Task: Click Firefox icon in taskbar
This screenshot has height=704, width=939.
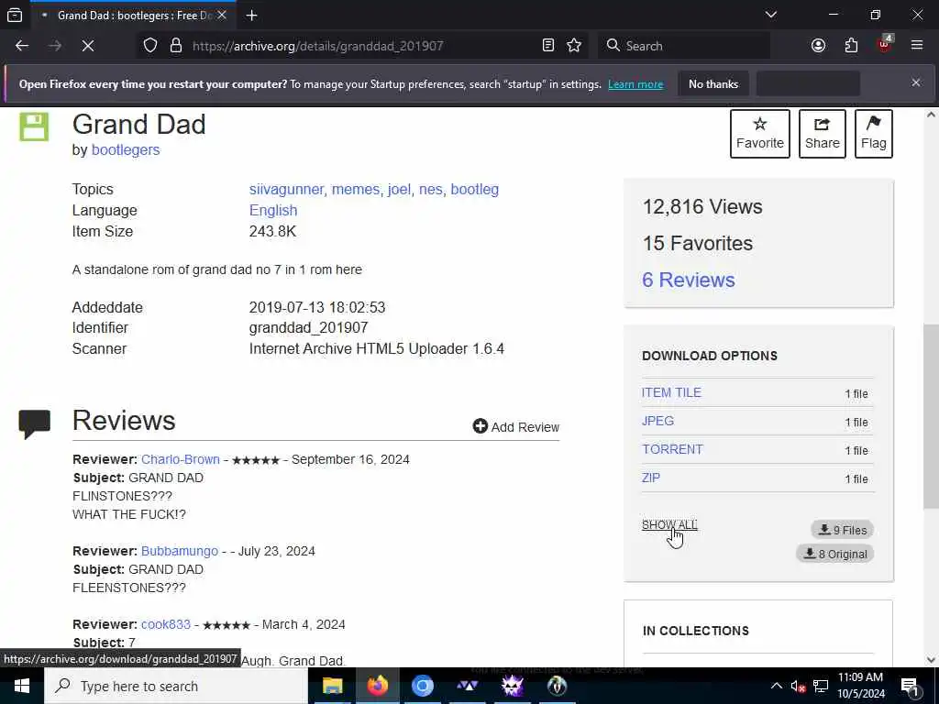Action: coord(377,686)
